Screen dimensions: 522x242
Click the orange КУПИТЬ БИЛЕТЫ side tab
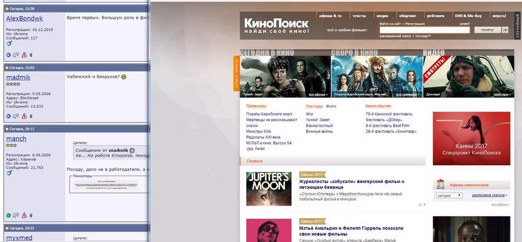(x=236, y=73)
